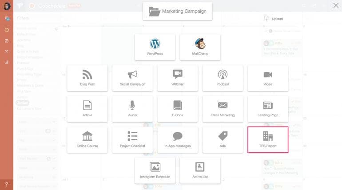
Task: Select the Landing Page tile
Action: [x=268, y=108]
